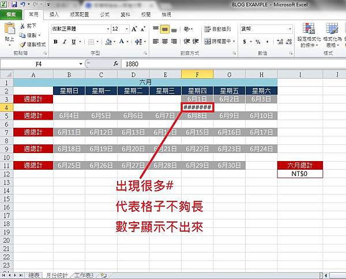346x279 pixels.
Task: Click the Undo icon in quick access toolbar
Action: pyautogui.click(x=22, y=4)
